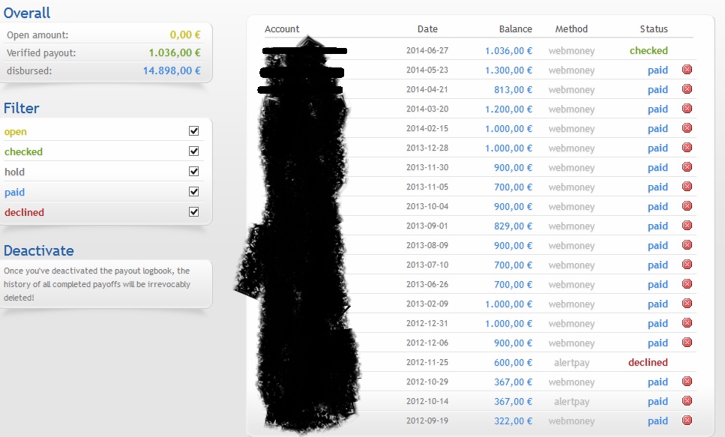This screenshot has height=437, width=725.
Task: Click the 829,00 € balance value
Action: 513,226
